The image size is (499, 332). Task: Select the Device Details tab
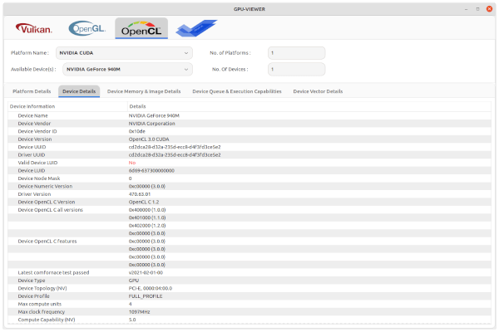(79, 91)
